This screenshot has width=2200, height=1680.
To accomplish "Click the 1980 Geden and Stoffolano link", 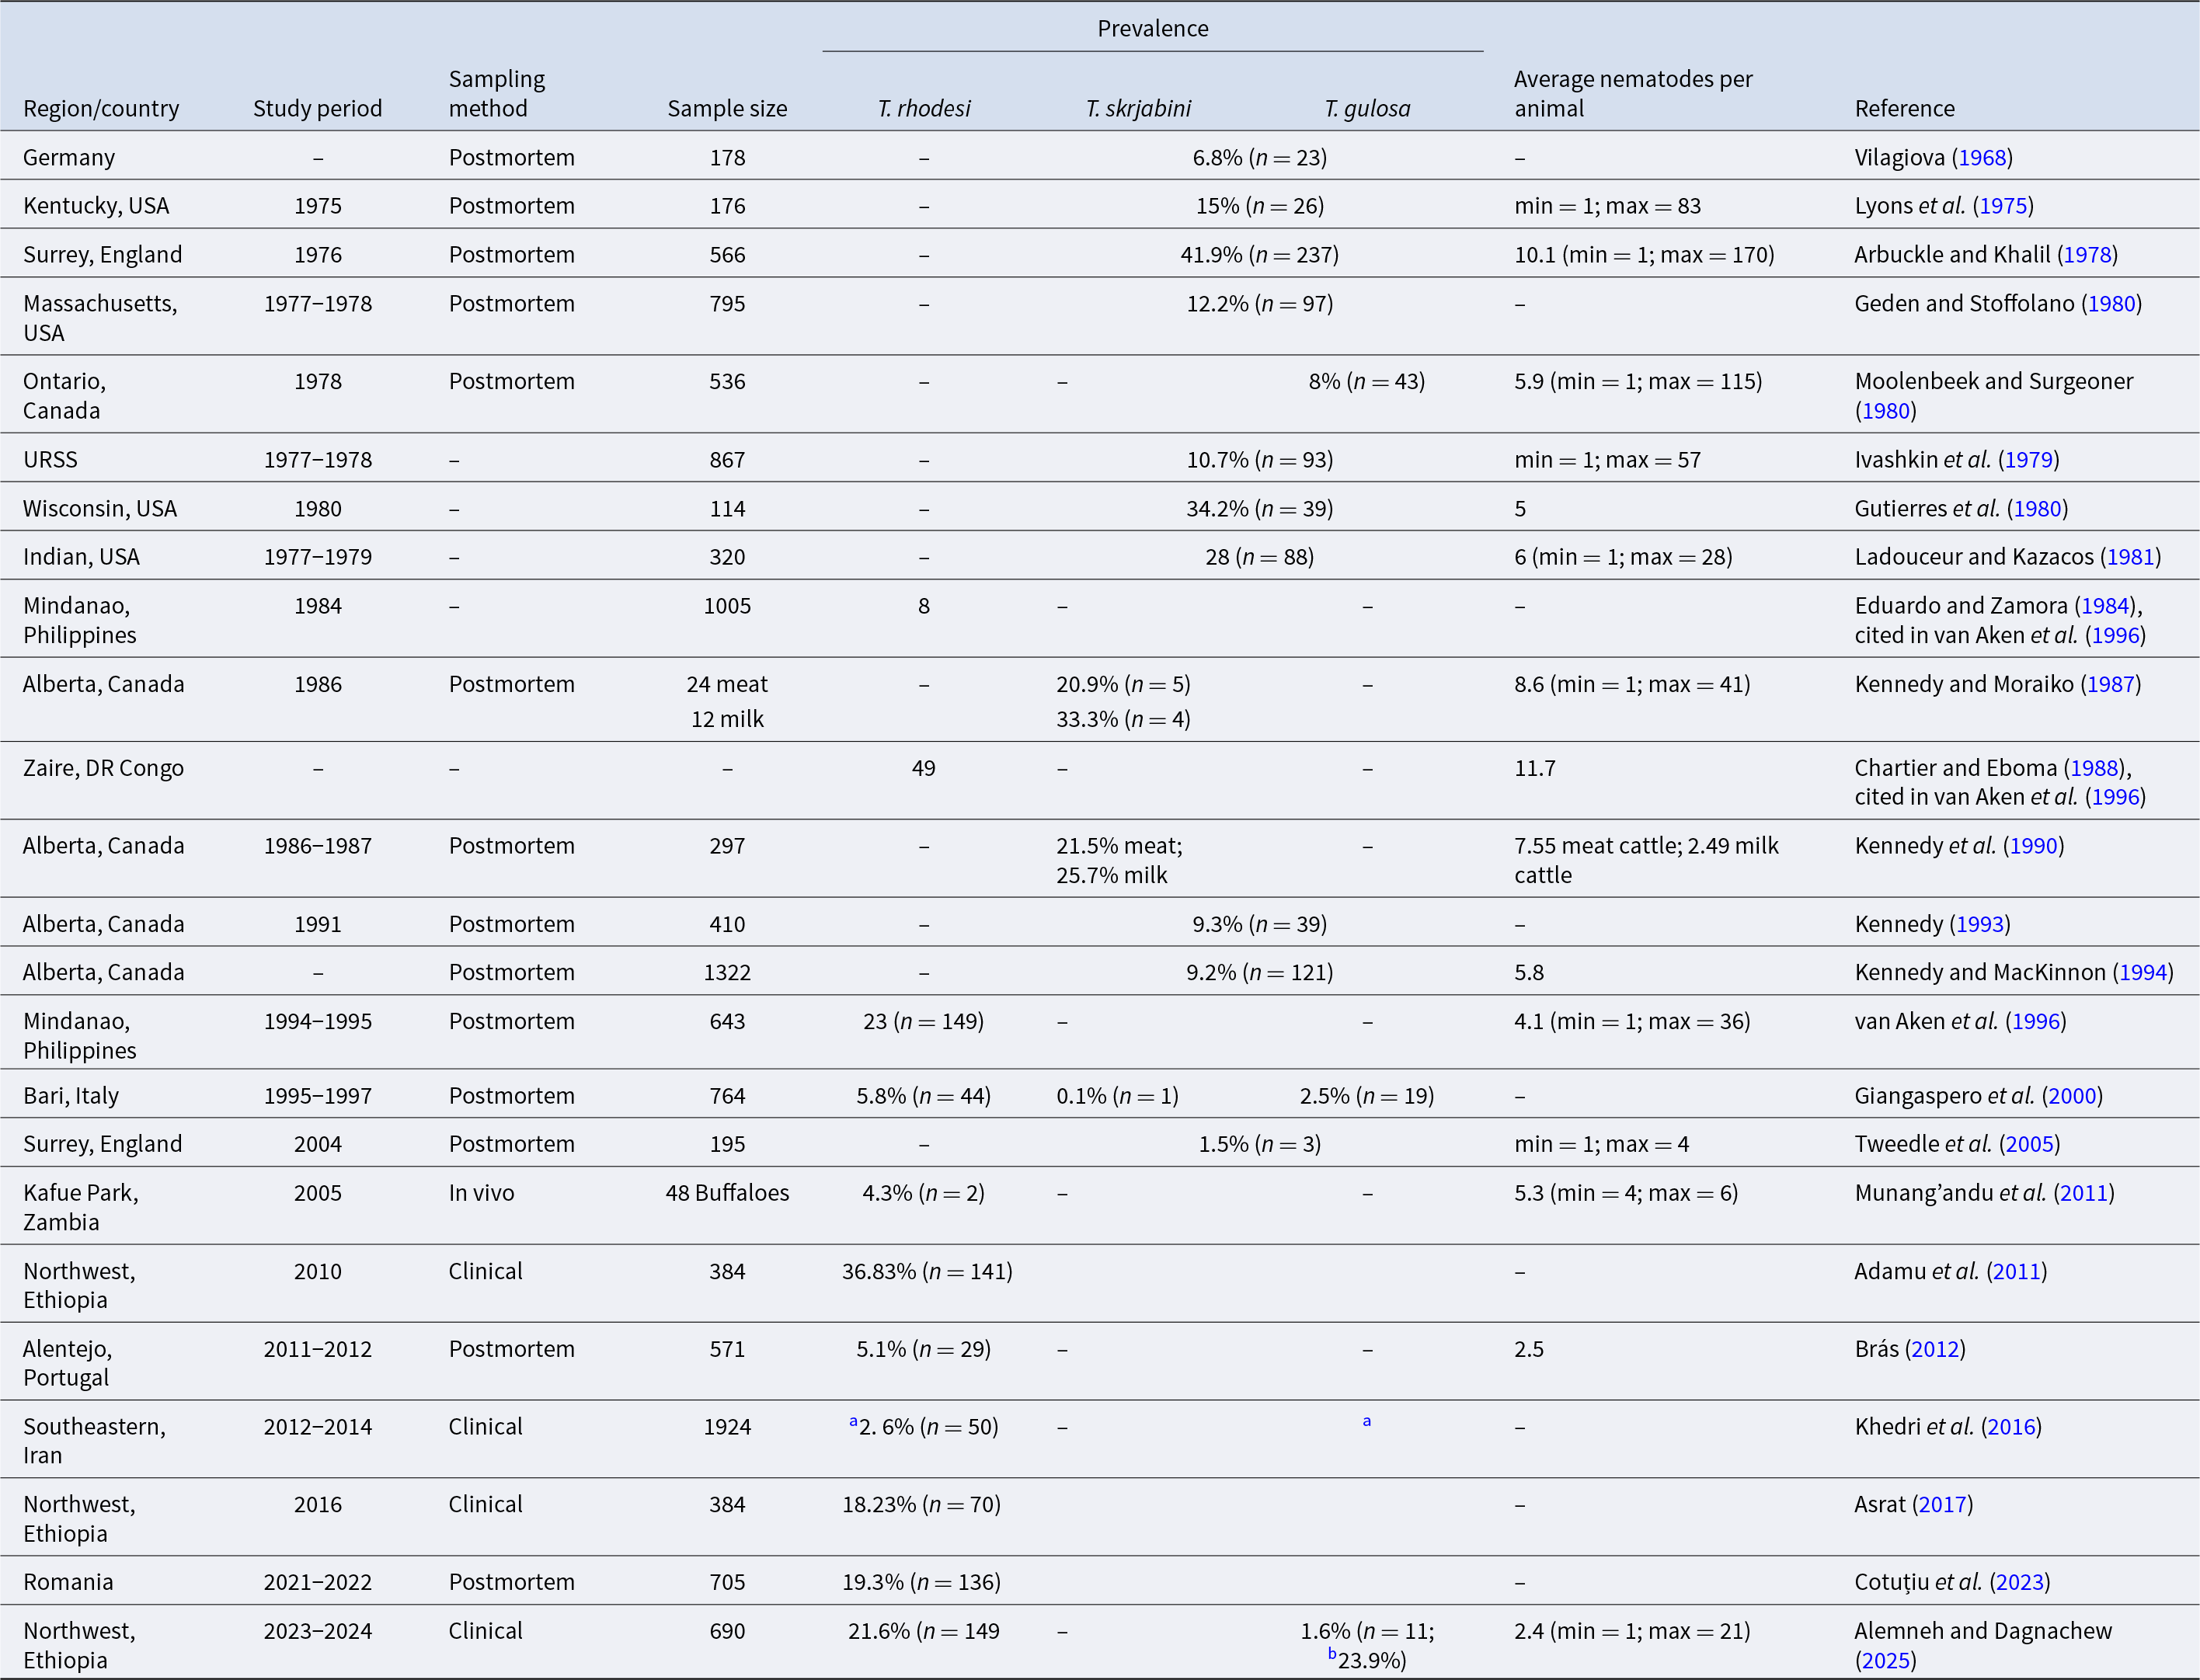I will (2111, 304).
